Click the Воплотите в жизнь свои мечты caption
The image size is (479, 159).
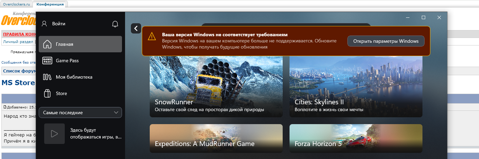(x=329, y=110)
